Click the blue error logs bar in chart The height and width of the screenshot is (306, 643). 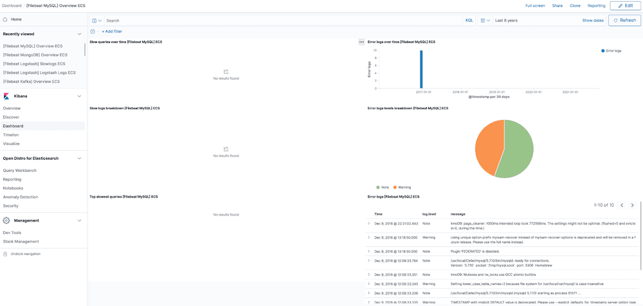(421, 69)
